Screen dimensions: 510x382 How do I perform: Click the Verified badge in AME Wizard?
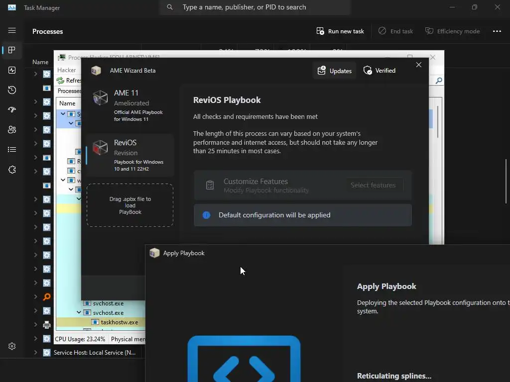pyautogui.click(x=380, y=71)
